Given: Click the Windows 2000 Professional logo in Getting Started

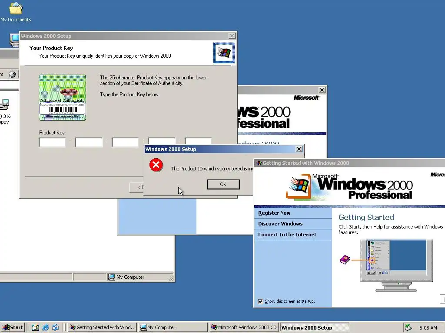Looking at the screenshot, I should 349,187.
